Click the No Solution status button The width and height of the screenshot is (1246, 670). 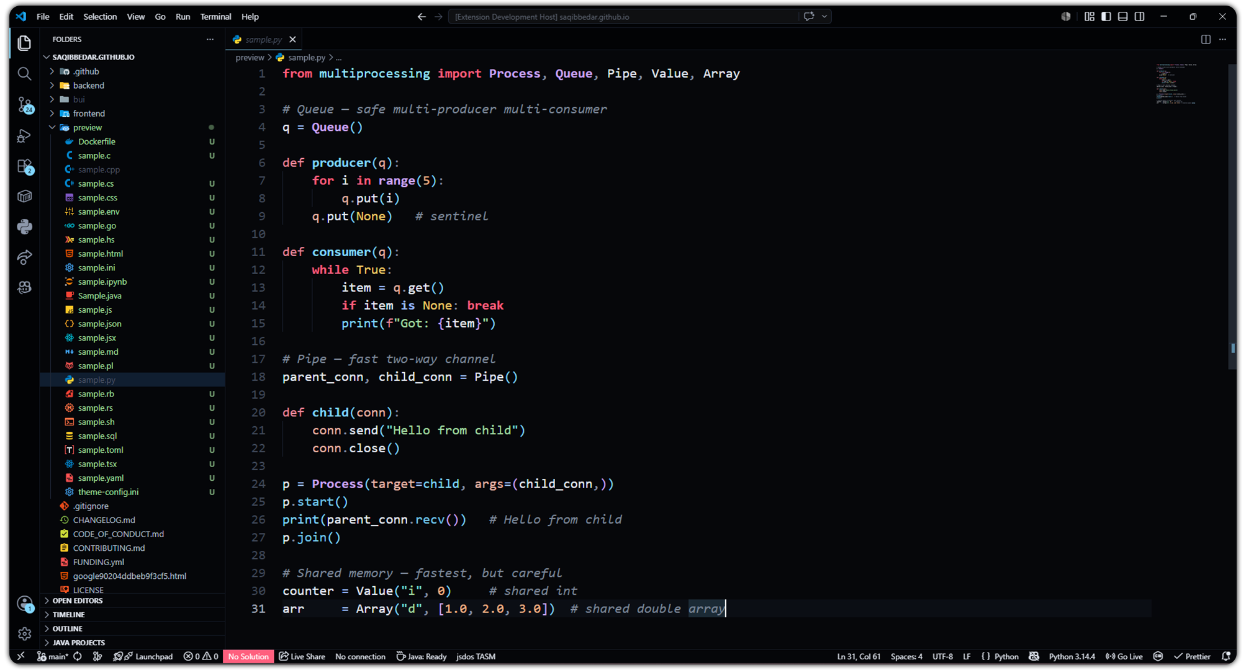point(248,656)
